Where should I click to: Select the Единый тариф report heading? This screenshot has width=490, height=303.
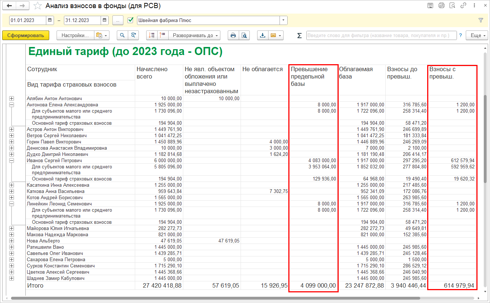click(125, 52)
